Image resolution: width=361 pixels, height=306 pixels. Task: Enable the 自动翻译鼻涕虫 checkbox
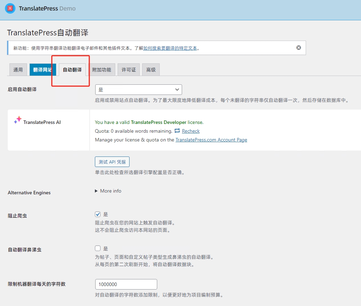[98, 248]
